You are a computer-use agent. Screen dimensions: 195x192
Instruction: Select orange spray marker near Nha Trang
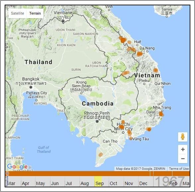(x=161, y=114)
